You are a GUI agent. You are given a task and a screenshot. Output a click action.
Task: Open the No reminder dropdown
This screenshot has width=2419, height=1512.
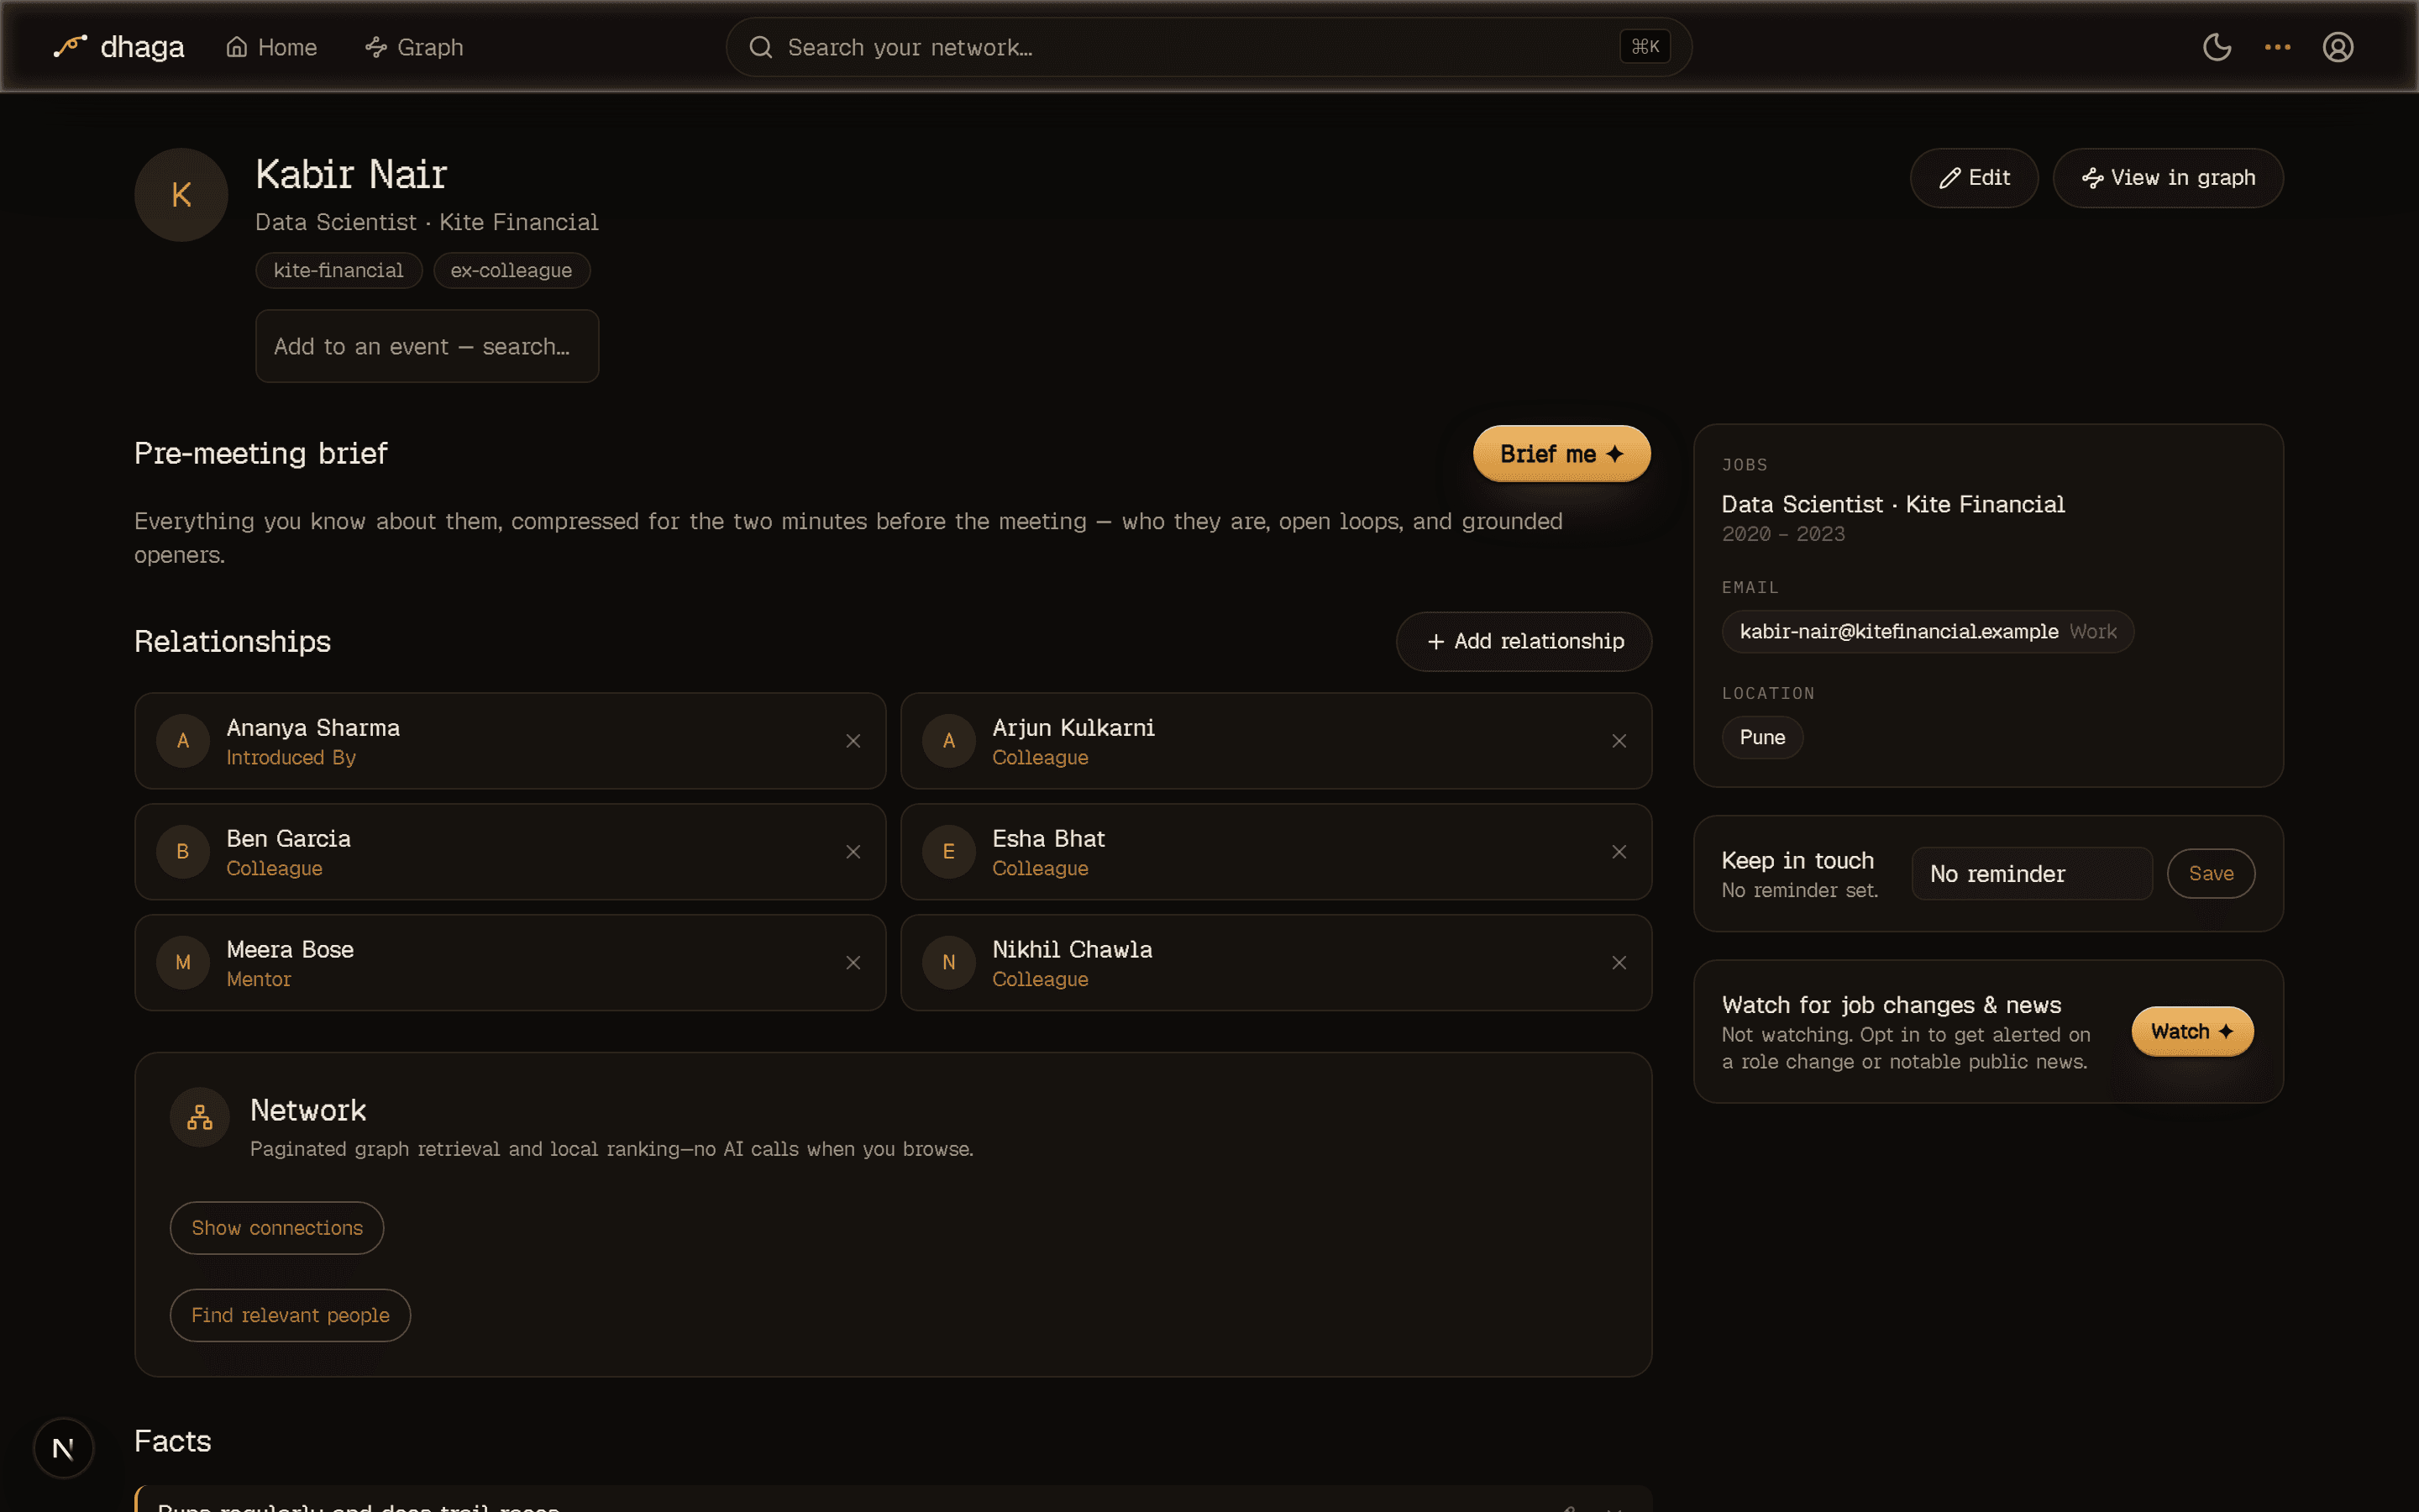2031,874
